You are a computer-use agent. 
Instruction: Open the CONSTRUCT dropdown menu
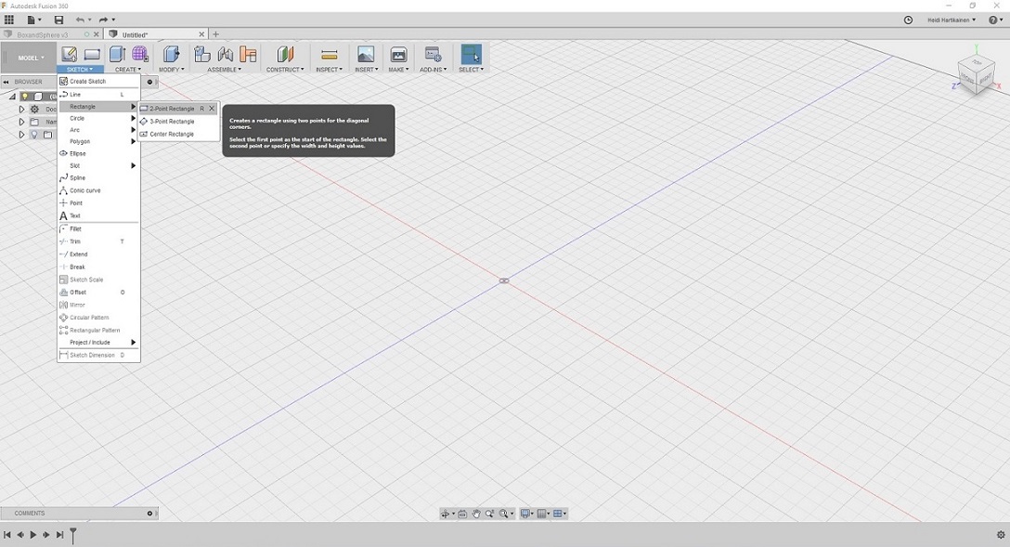click(285, 69)
